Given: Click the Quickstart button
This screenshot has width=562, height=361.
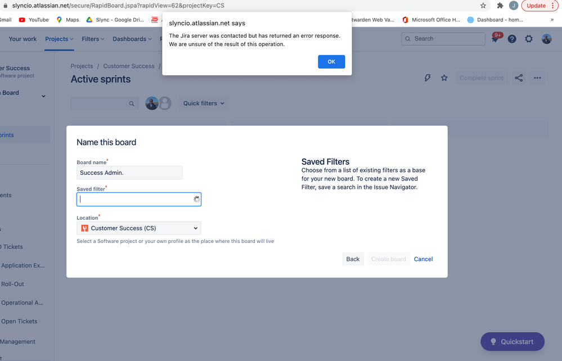Looking at the screenshot, I should click(x=512, y=342).
